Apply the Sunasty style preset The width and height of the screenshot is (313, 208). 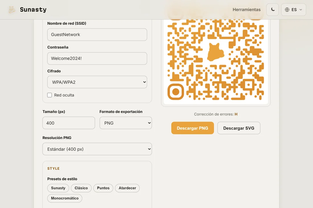point(58,188)
